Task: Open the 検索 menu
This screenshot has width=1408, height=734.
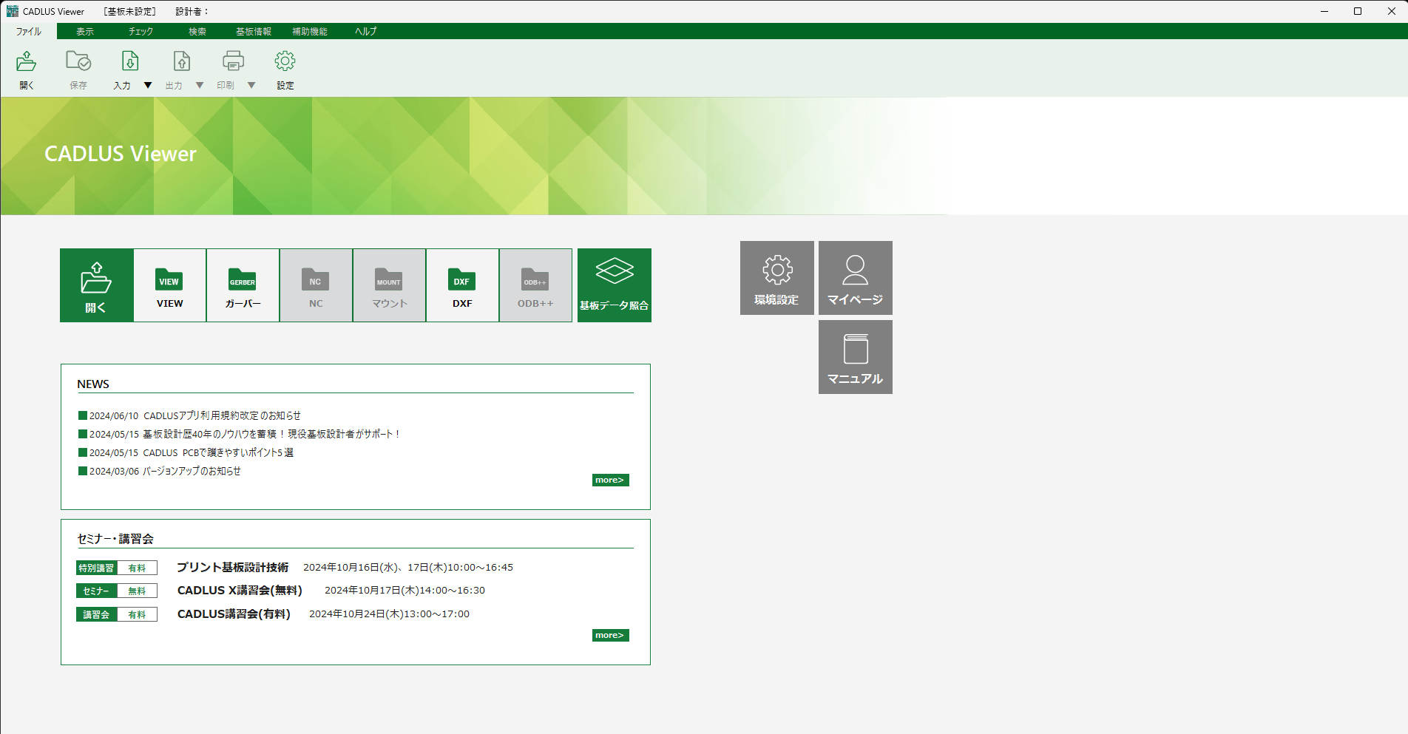Action: pyautogui.click(x=197, y=32)
